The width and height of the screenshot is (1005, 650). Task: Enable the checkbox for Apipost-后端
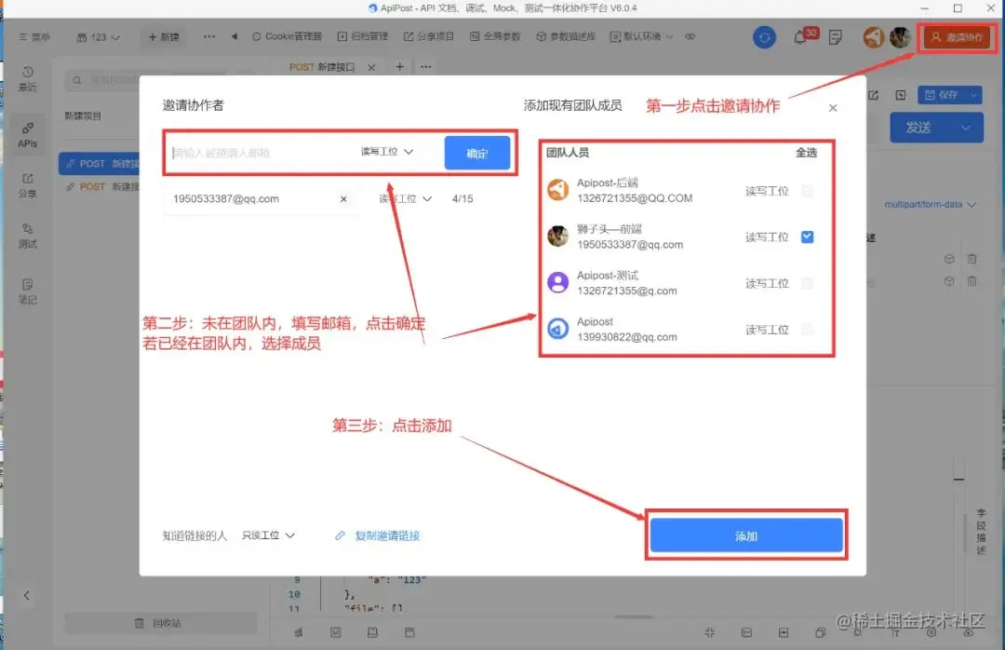(807, 191)
